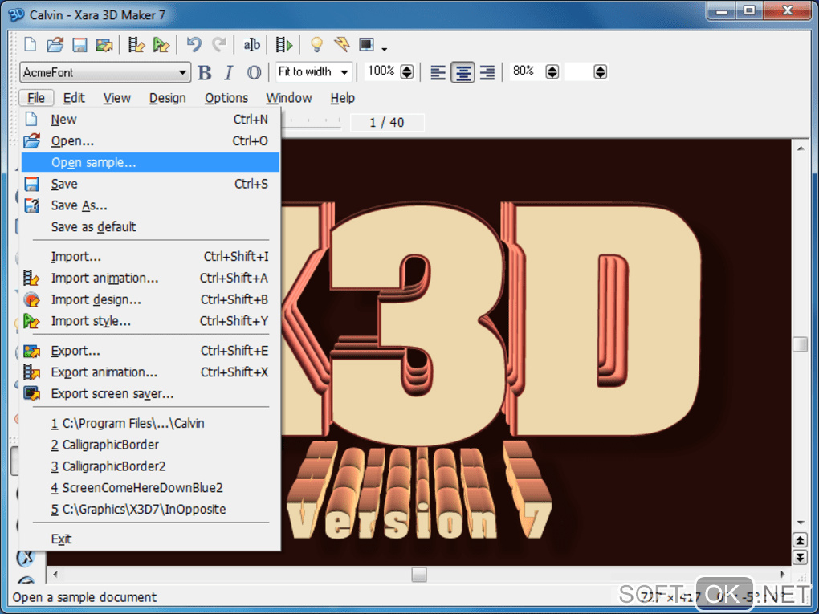
Task: Choose Export... menu entry
Action: (150, 350)
